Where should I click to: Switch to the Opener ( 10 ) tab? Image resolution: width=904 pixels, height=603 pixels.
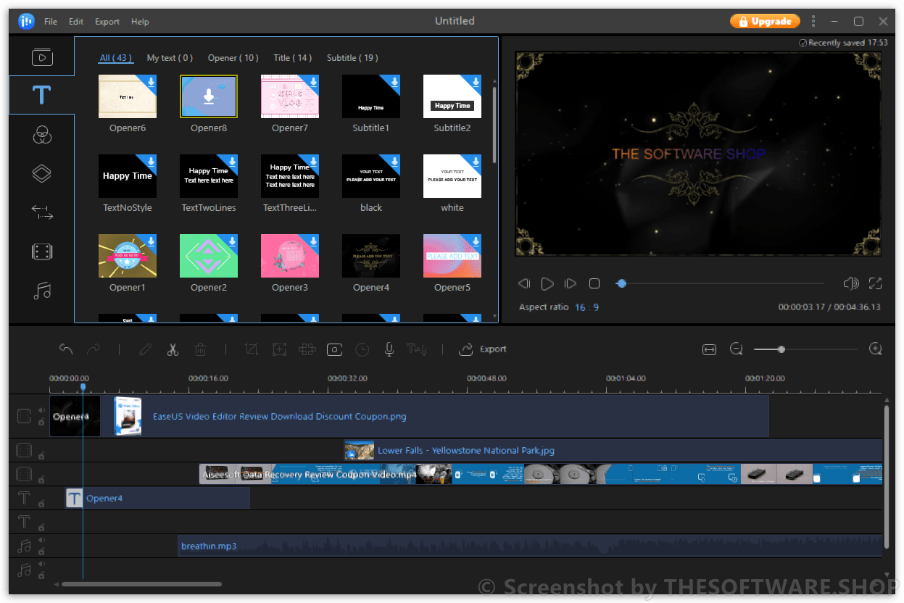233,57
